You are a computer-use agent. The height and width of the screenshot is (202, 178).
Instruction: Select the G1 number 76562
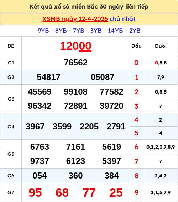[76, 63]
